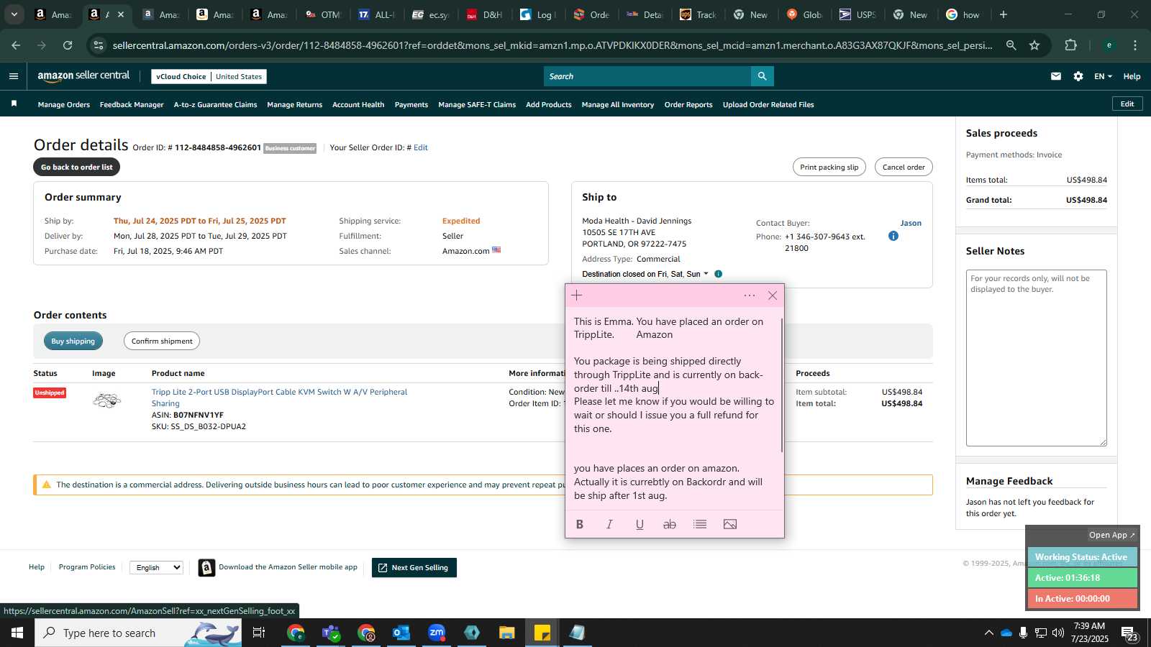This screenshot has width=1151, height=647.
Task: Click Windows Start button
Action: click(x=17, y=633)
